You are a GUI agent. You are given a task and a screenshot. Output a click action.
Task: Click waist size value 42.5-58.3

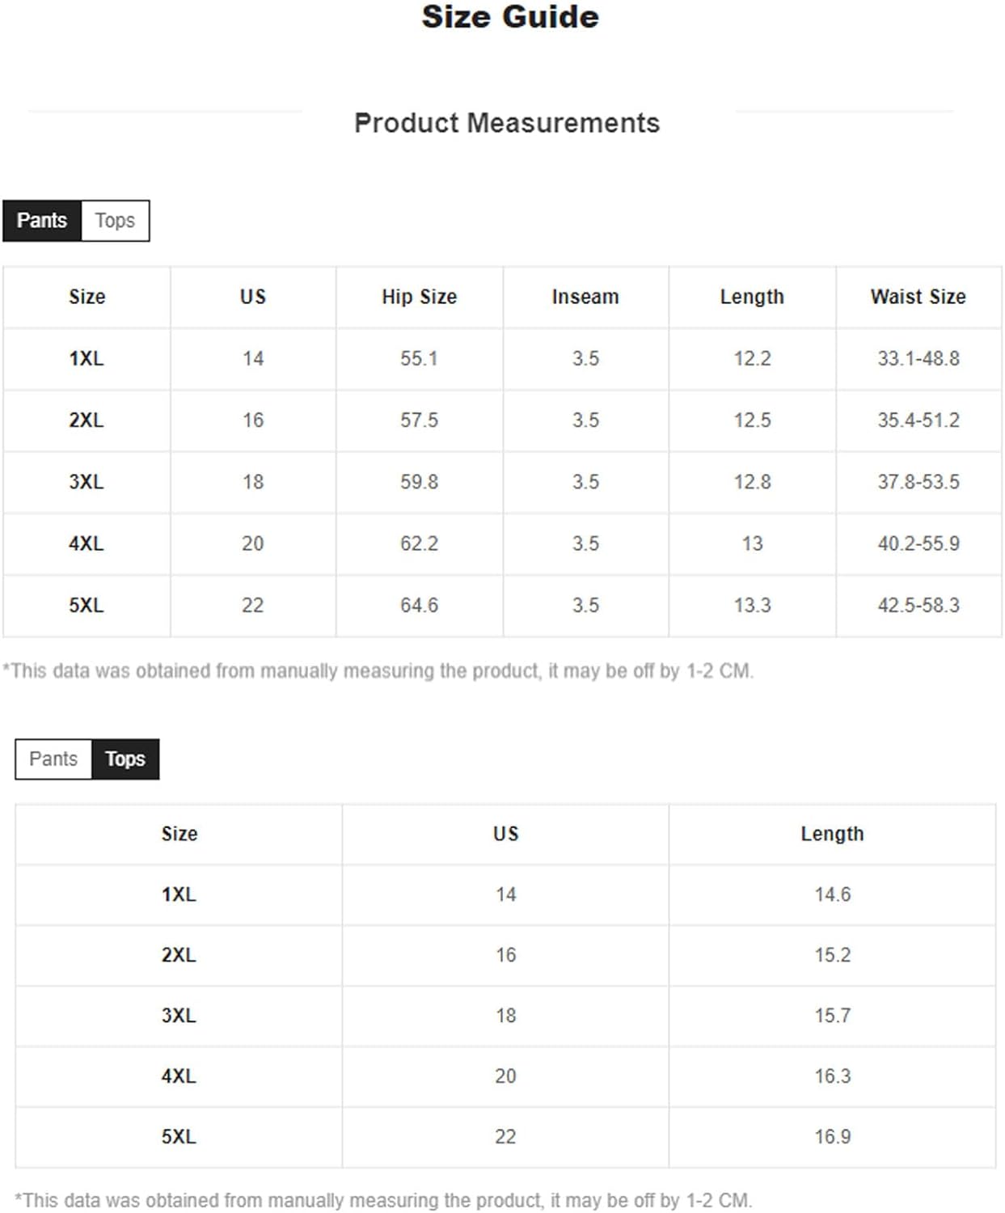tap(918, 605)
